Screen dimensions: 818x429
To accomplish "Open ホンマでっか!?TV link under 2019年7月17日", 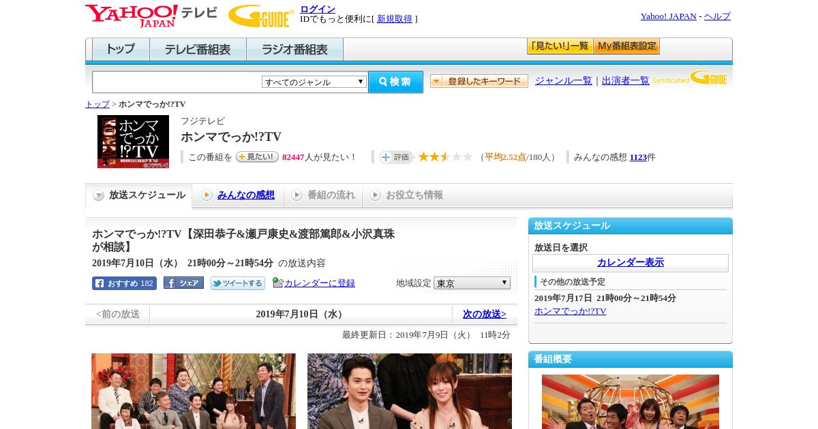I will pos(570,311).
